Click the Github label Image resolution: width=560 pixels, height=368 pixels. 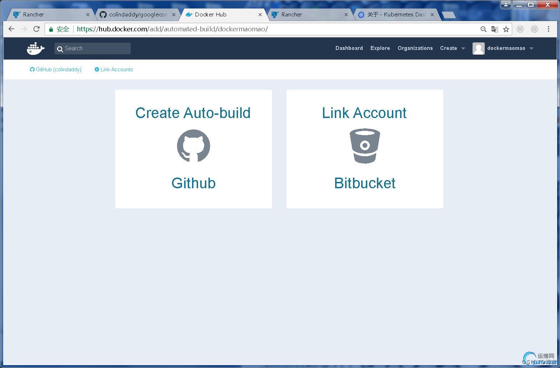pyautogui.click(x=193, y=183)
